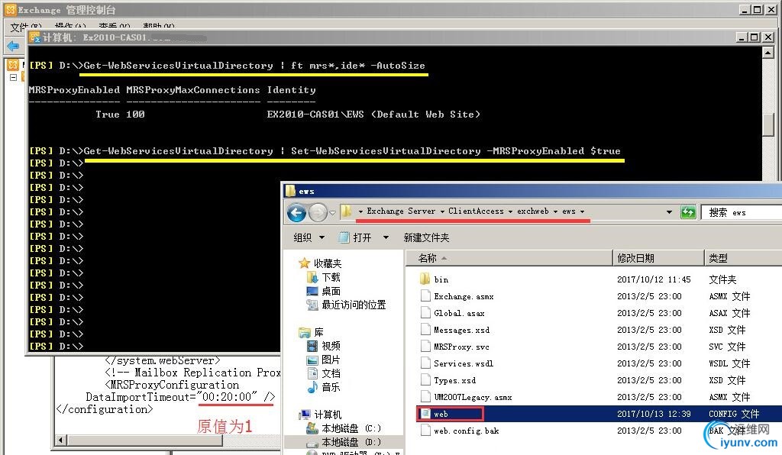782x455 pixels.
Task: Click the Explorer back arrow button
Action: coord(296,213)
